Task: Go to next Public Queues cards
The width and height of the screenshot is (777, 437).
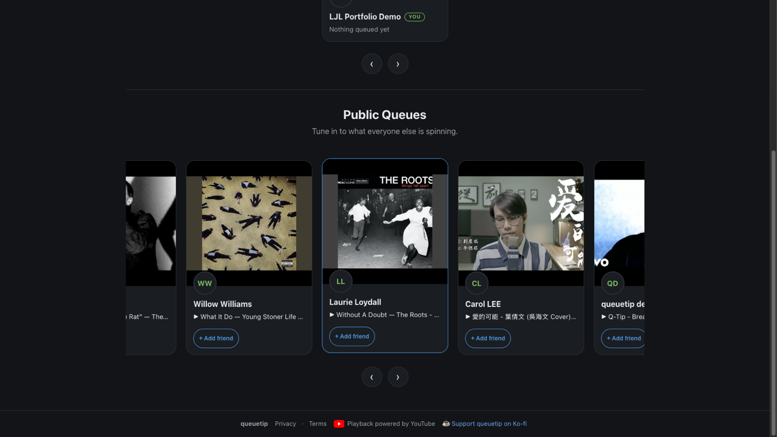Action: (398, 377)
